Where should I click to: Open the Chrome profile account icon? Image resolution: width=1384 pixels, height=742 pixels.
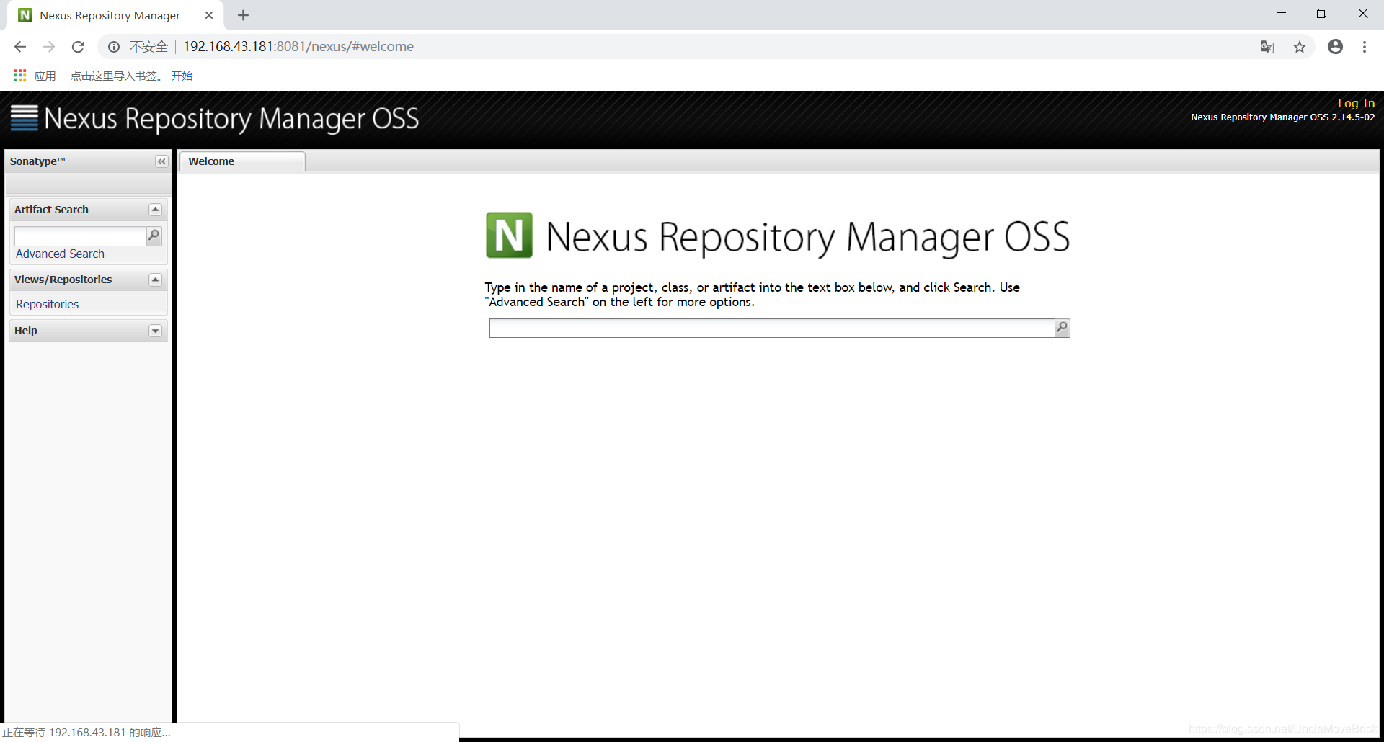[1335, 47]
